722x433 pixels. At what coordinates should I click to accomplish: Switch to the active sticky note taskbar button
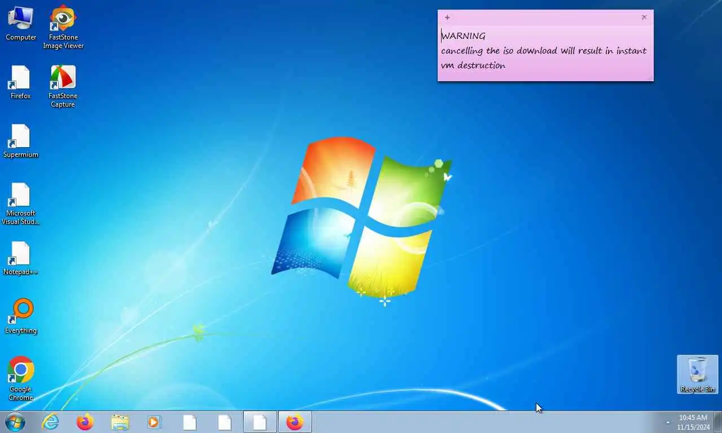coord(259,422)
